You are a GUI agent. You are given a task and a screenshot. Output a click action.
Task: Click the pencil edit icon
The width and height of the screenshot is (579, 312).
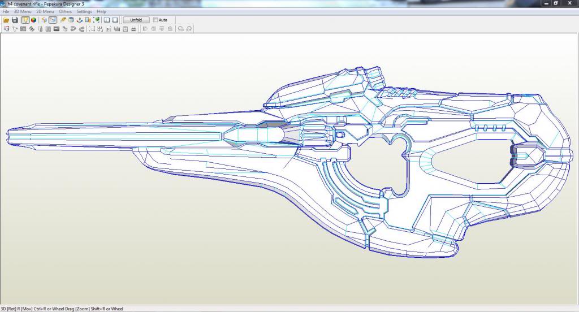coord(63,20)
